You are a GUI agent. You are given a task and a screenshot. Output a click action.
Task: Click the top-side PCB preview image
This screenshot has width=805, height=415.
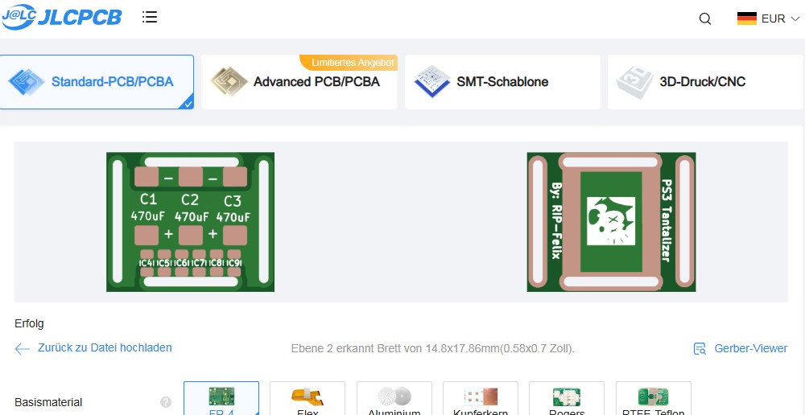click(x=191, y=222)
